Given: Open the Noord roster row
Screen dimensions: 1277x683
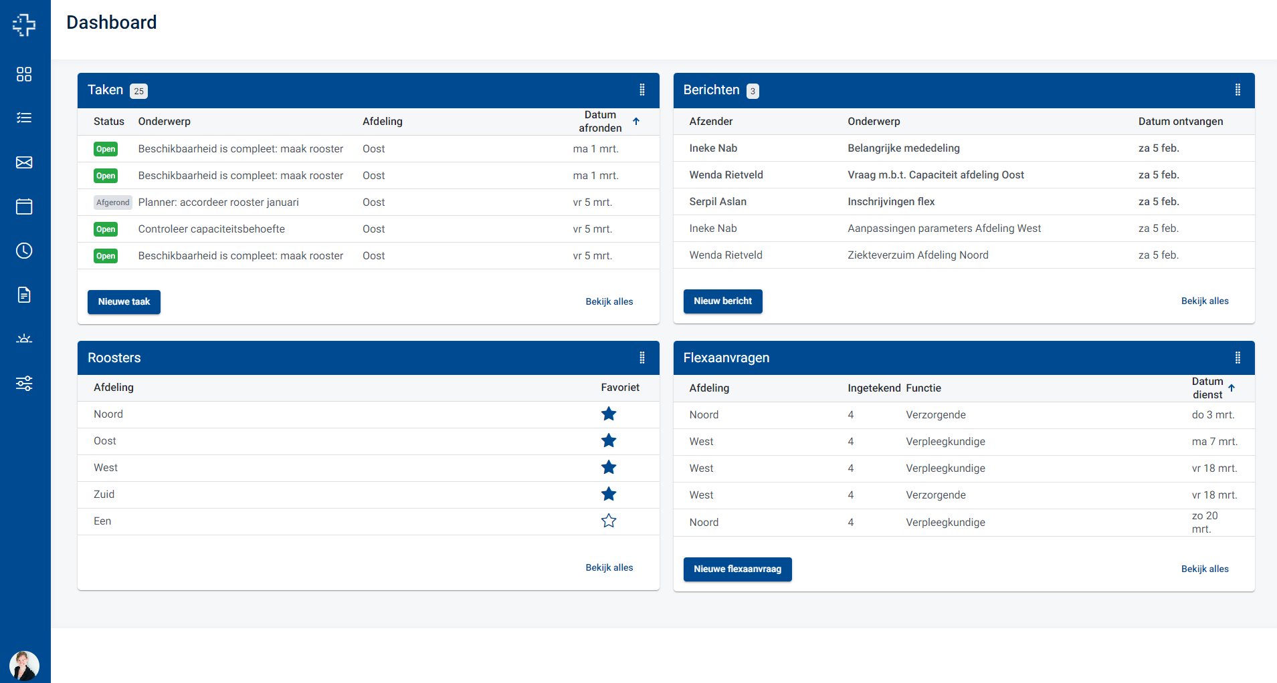Looking at the screenshot, I should click(369, 414).
